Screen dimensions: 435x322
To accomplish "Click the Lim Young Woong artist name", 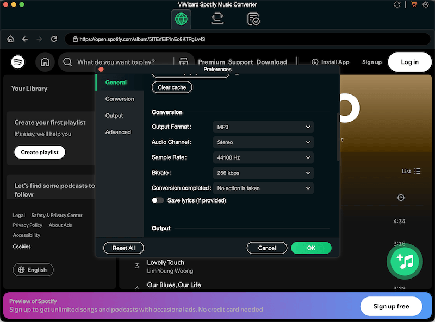I will click(x=170, y=271).
